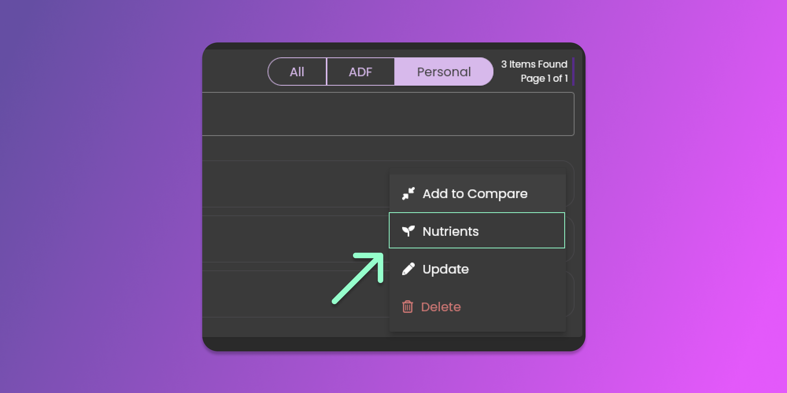This screenshot has width=787, height=393.
Task: Select the Personal filter tab
Action: point(443,72)
